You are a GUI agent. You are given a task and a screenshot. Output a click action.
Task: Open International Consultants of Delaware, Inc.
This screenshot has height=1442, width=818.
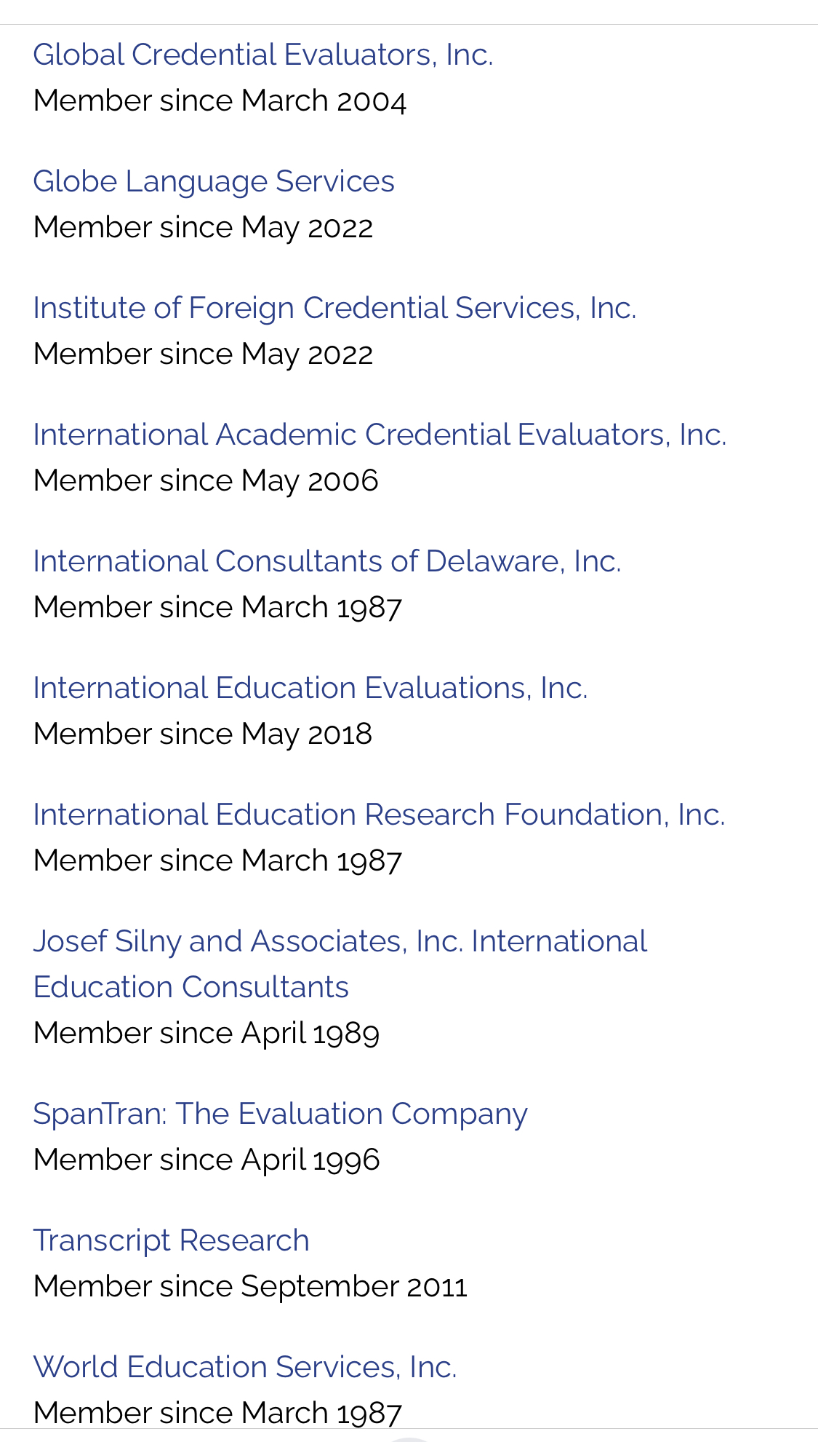point(327,562)
